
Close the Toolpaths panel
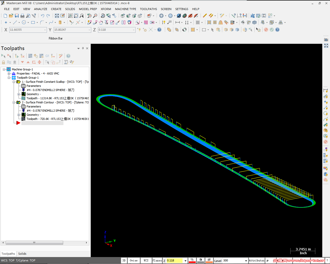coord(87,48)
